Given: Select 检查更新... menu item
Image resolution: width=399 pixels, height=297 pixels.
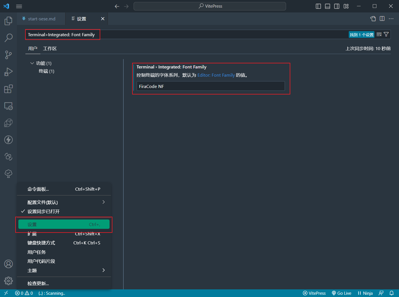Looking at the screenshot, I should [64, 283].
